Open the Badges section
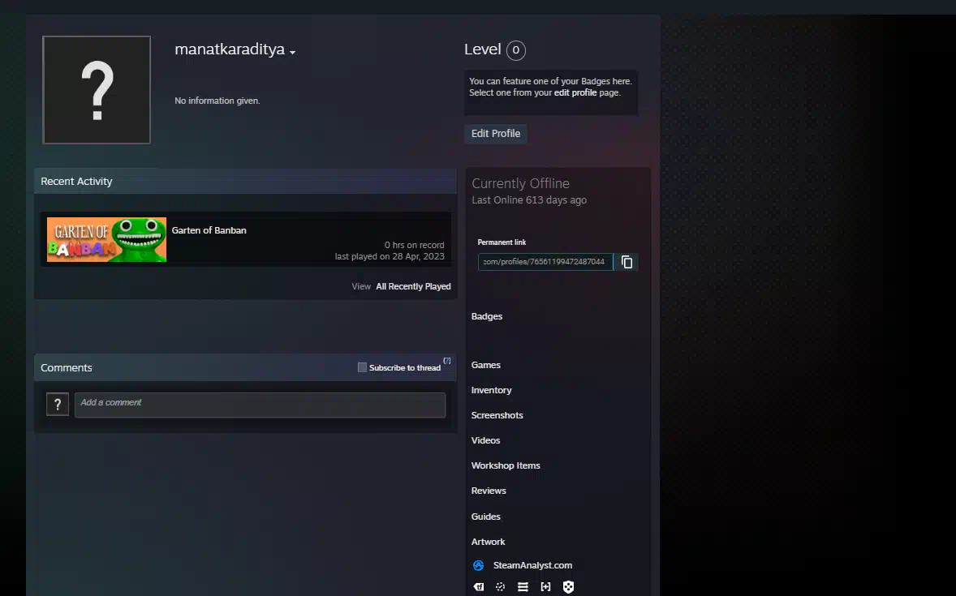 [x=487, y=316]
